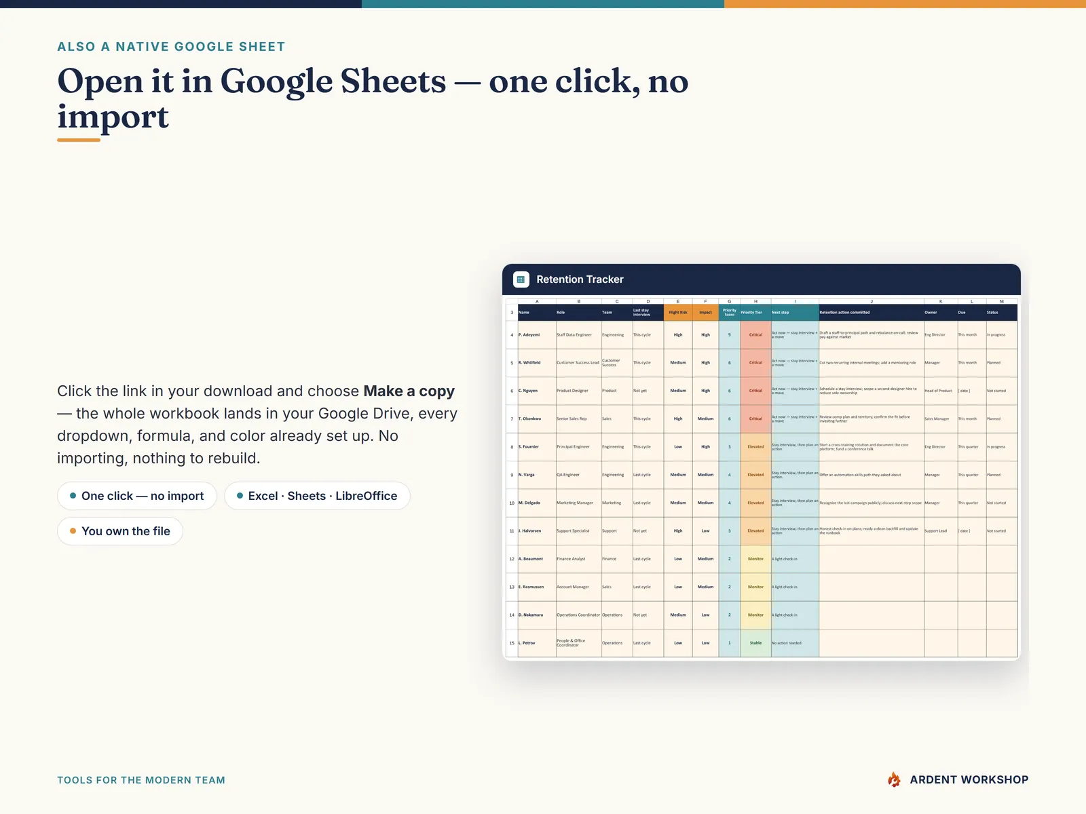Click the 'Flight Risk' column header
Viewport: 1086px width, 814px height.
coord(678,313)
